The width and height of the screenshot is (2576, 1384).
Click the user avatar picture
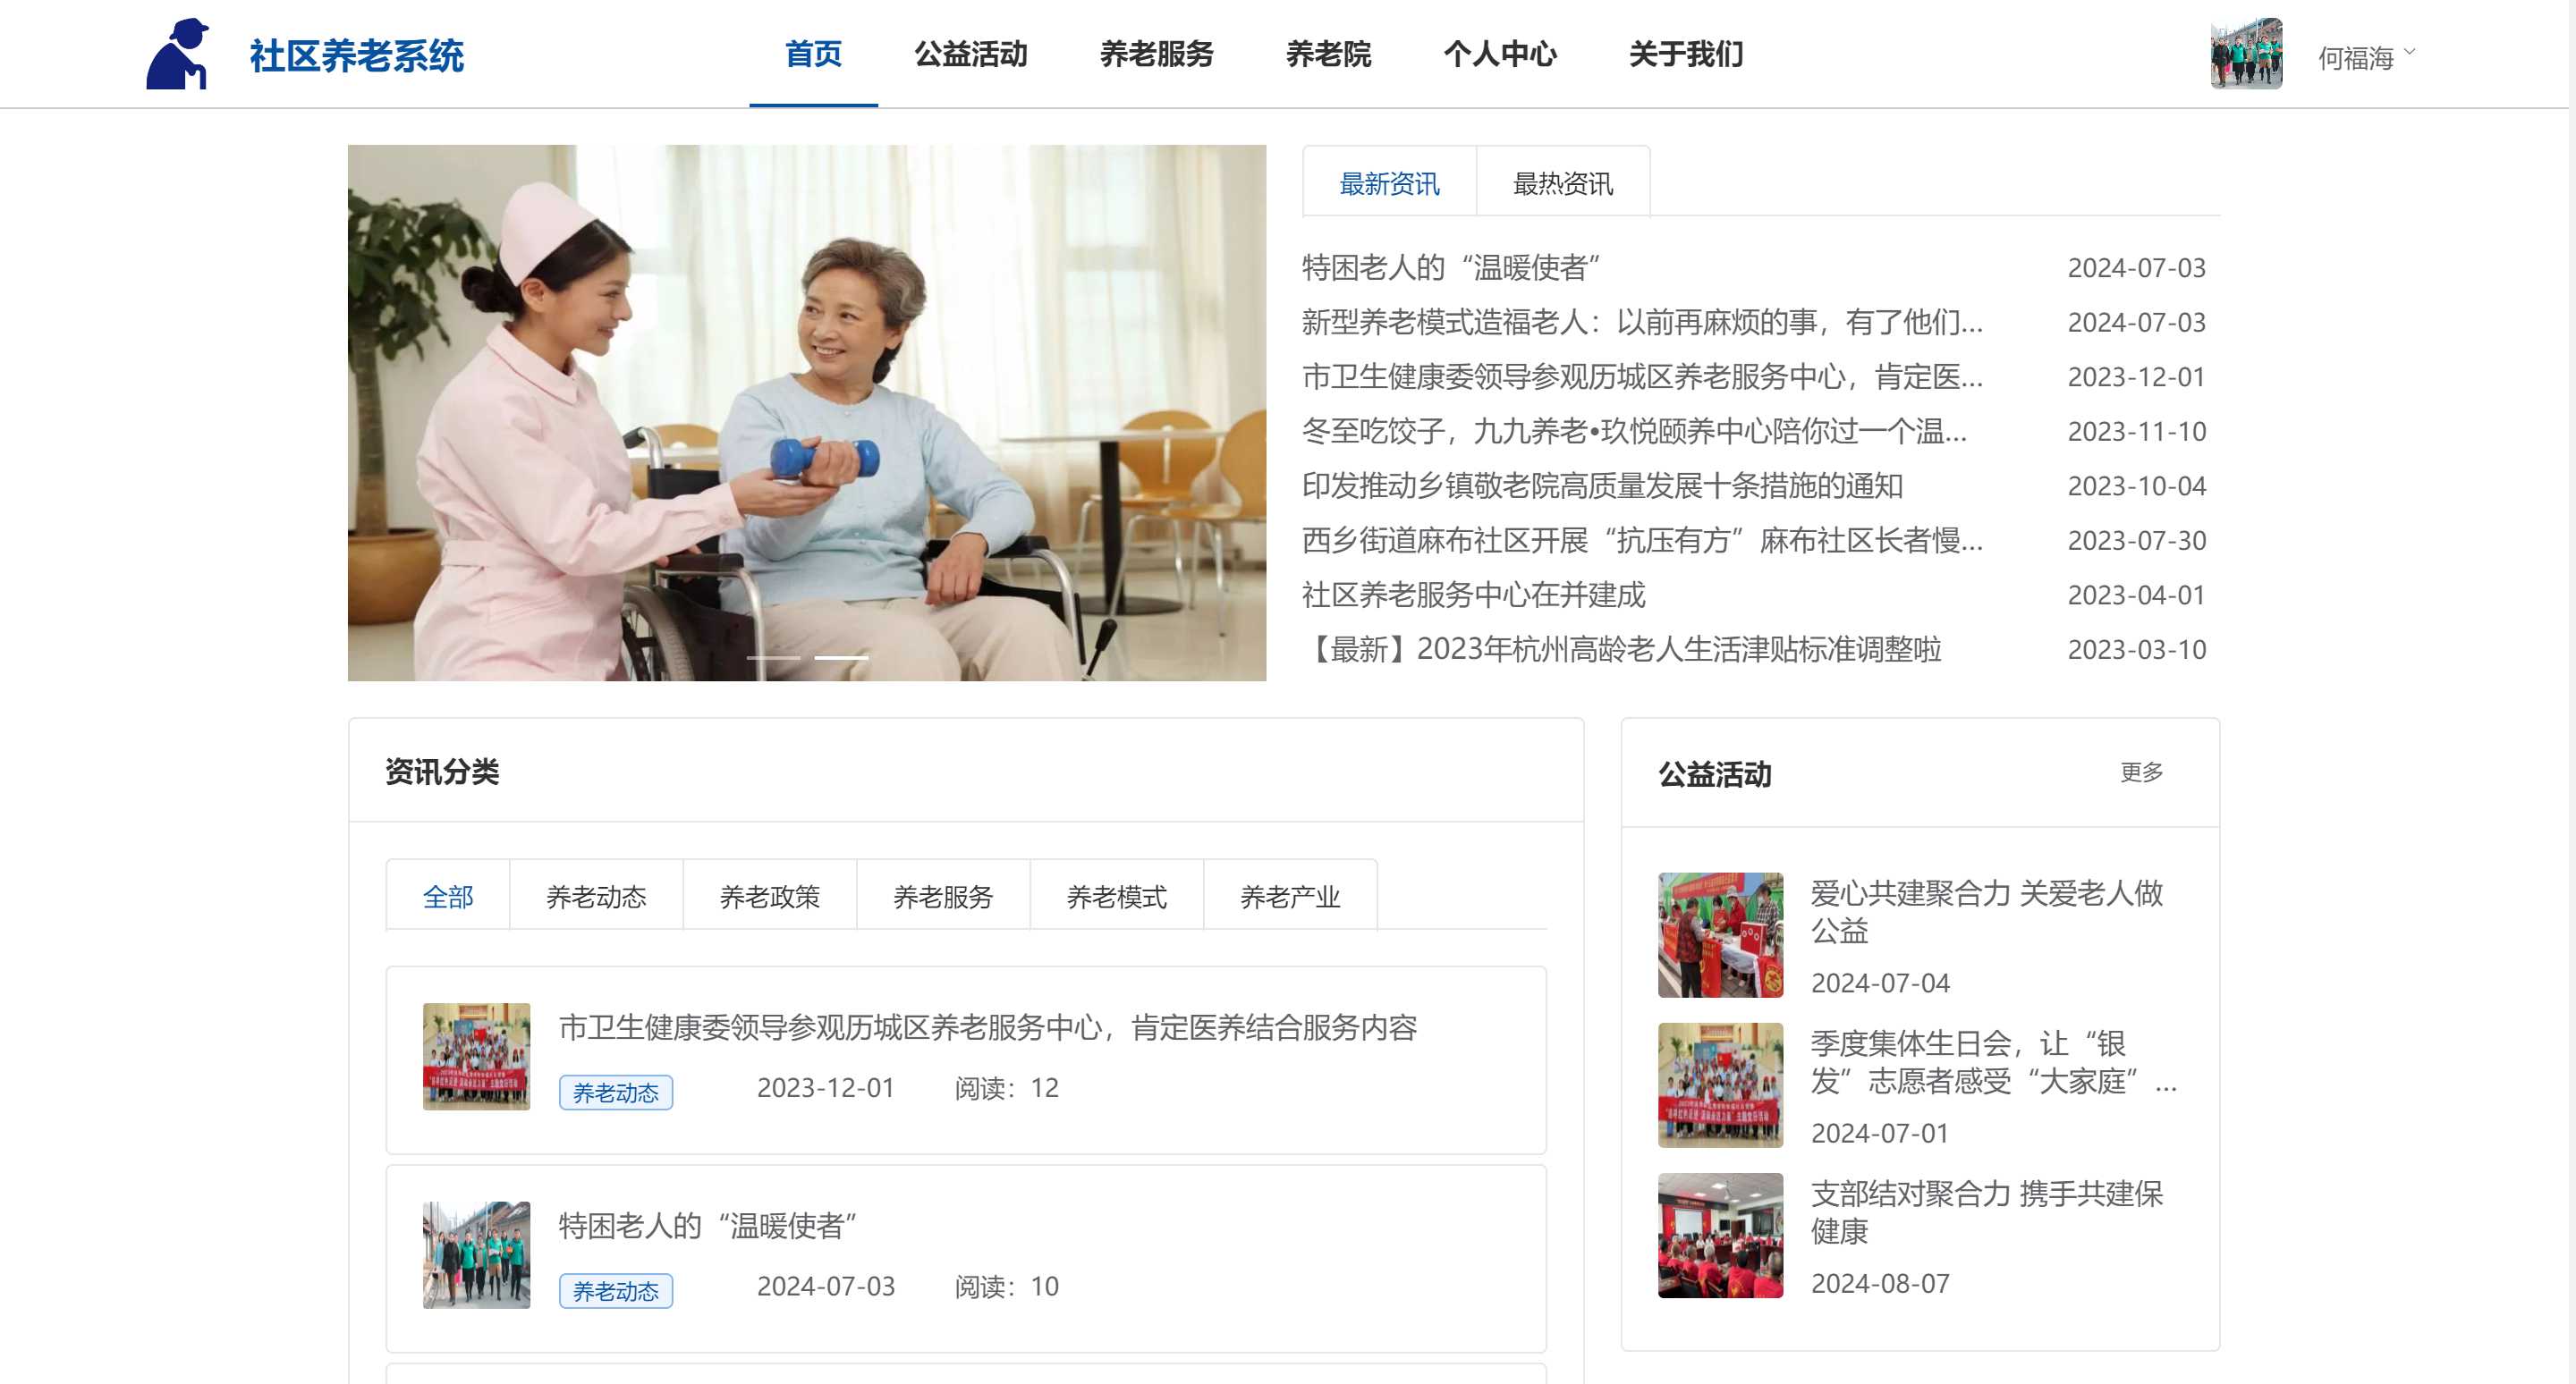pos(2246,54)
